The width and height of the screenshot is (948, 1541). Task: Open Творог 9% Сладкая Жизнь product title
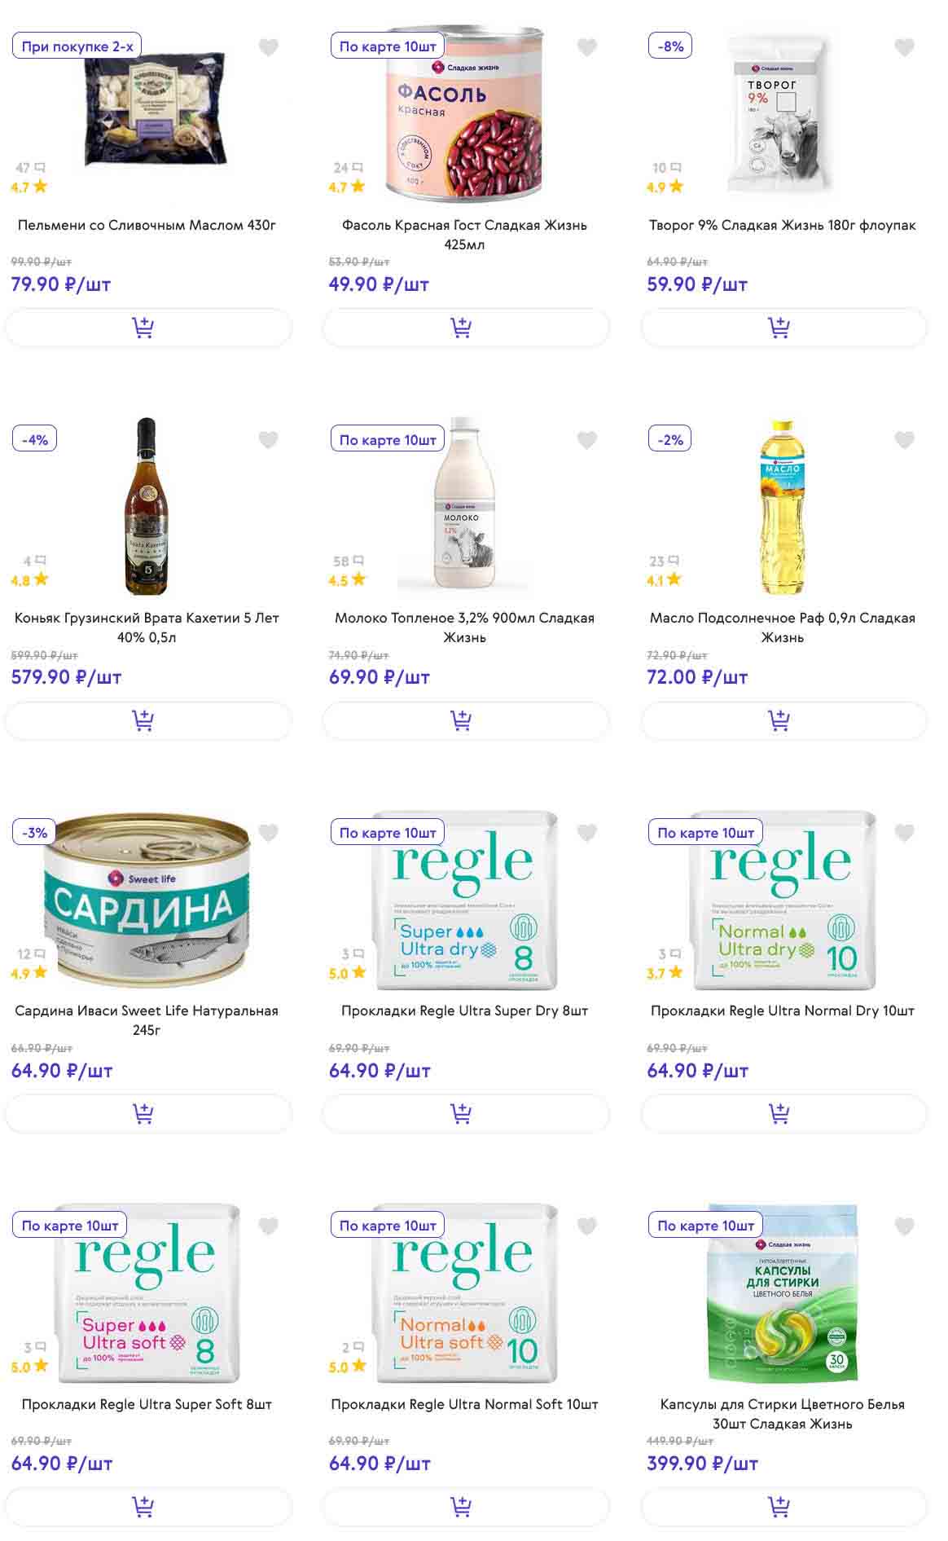coord(782,225)
